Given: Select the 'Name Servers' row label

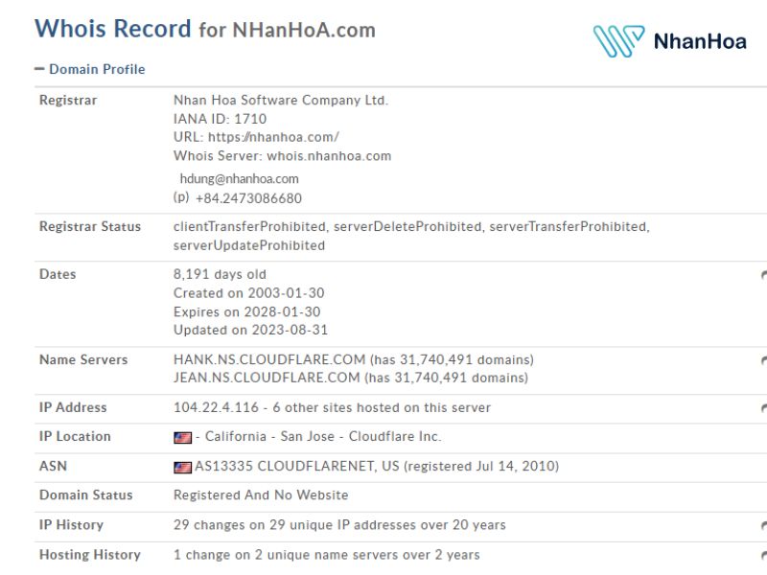Looking at the screenshot, I should pyautogui.click(x=83, y=360).
